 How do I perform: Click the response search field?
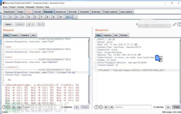point(133,107)
